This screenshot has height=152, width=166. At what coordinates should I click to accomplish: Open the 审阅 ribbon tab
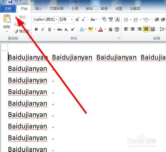[x=104, y=8]
